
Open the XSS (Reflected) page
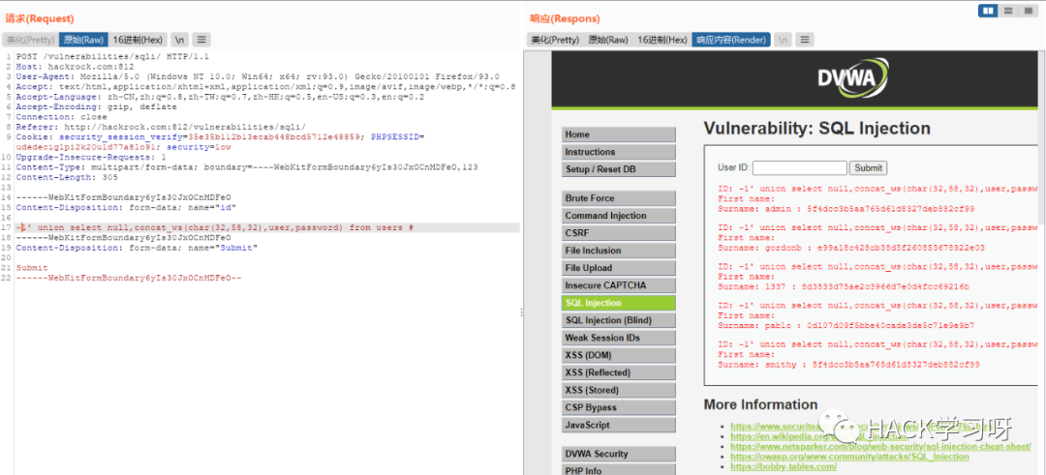click(x=618, y=372)
